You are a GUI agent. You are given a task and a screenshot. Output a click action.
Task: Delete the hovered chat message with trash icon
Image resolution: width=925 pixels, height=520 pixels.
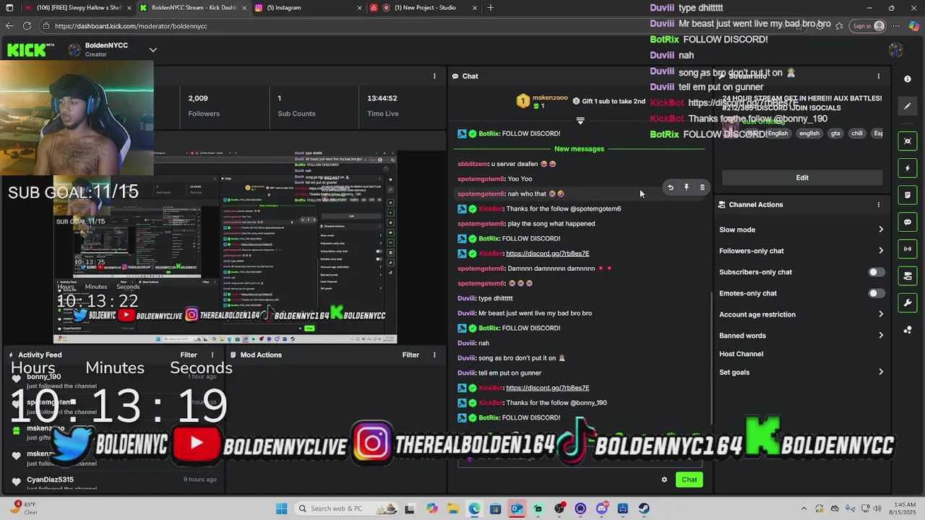702,188
